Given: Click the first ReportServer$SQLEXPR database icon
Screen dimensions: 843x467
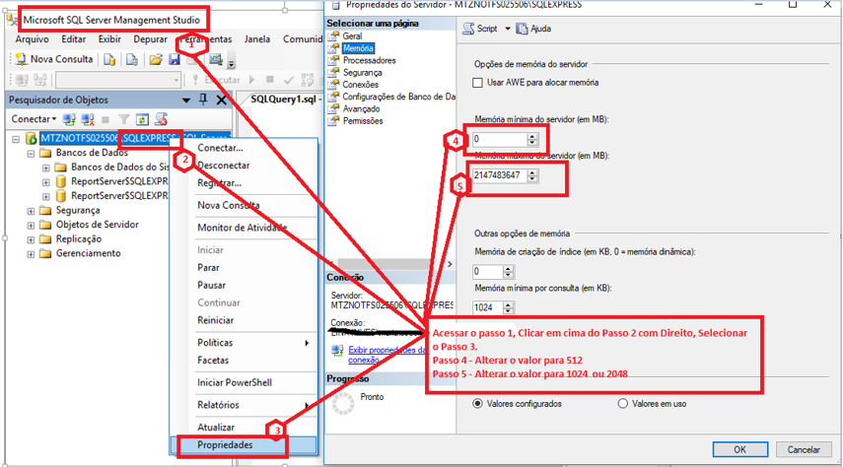Looking at the screenshot, I should pyautogui.click(x=61, y=181).
